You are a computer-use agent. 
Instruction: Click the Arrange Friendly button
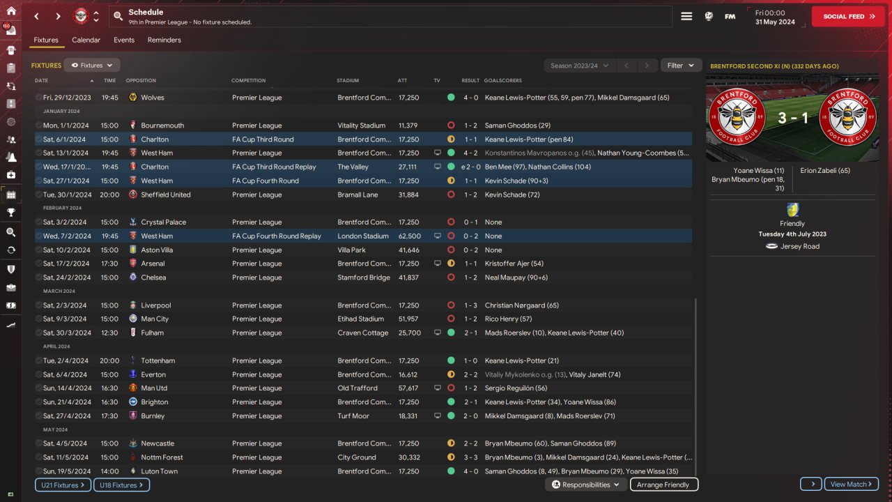663,485
